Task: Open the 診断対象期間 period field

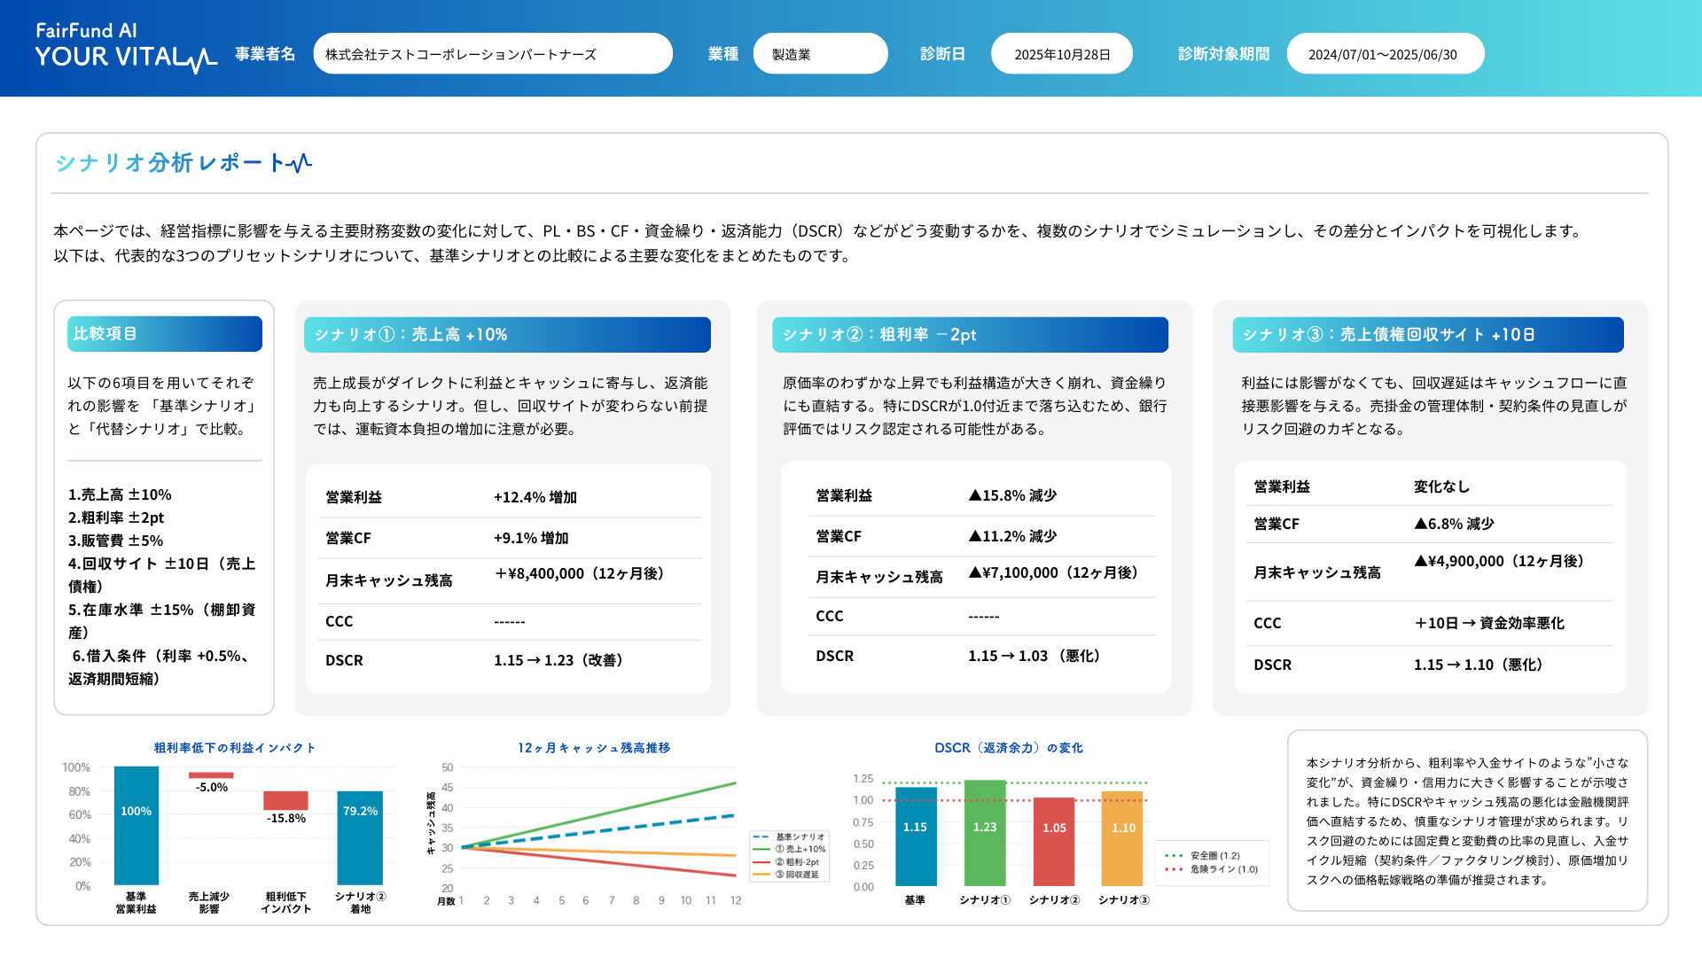Action: point(1384,54)
